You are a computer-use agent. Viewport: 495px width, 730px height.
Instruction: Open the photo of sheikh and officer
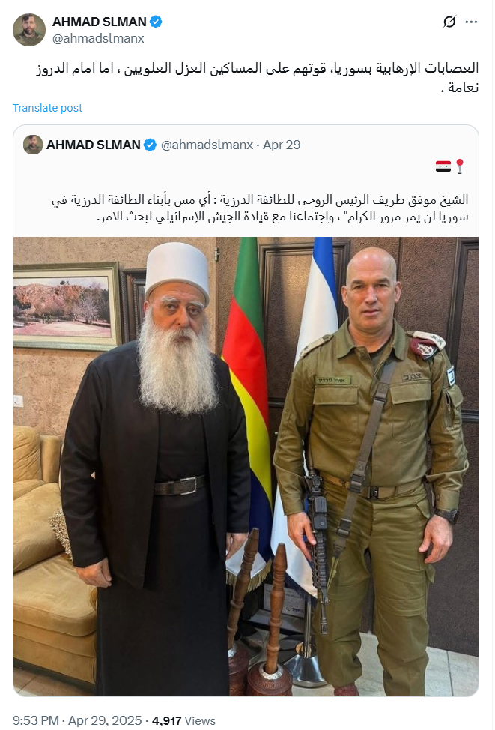246,466
